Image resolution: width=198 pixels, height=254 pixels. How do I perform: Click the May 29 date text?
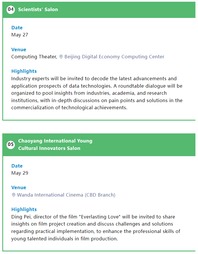(20, 173)
